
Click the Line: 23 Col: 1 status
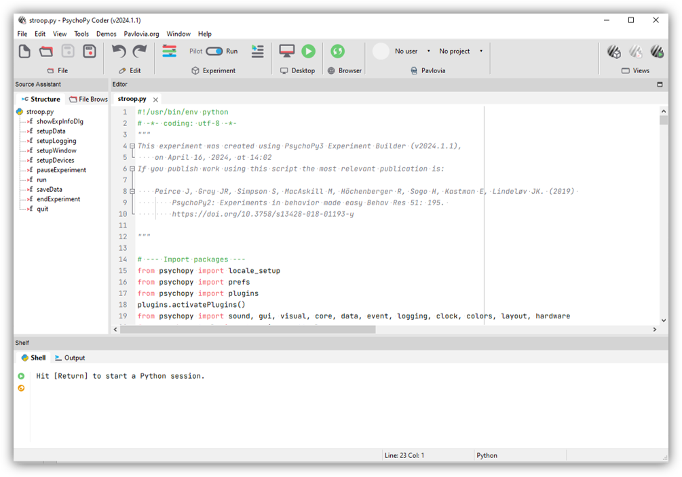(404, 455)
